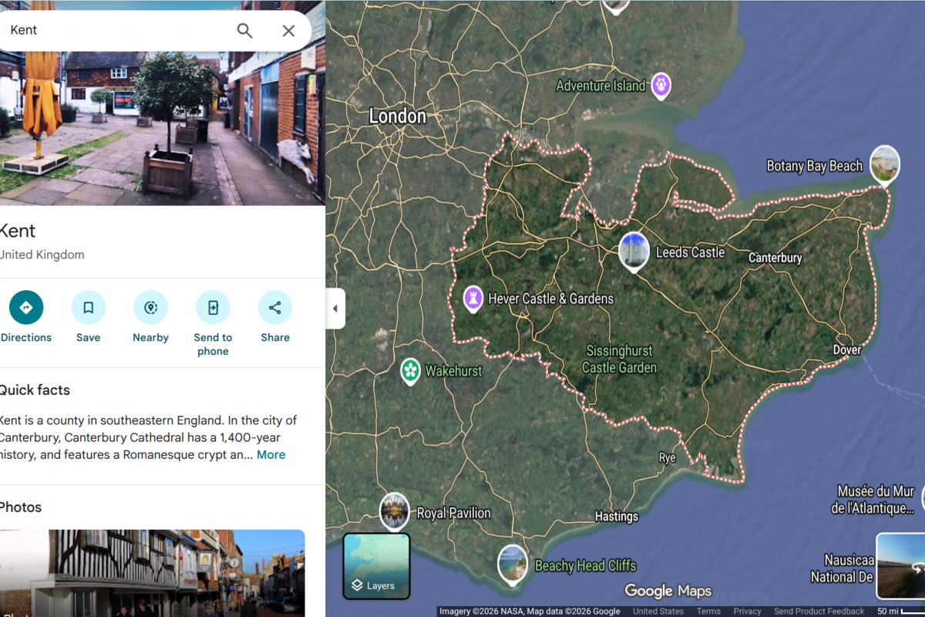This screenshot has width=925, height=617.
Task: Click into the Kent search field
Action: click(116, 31)
